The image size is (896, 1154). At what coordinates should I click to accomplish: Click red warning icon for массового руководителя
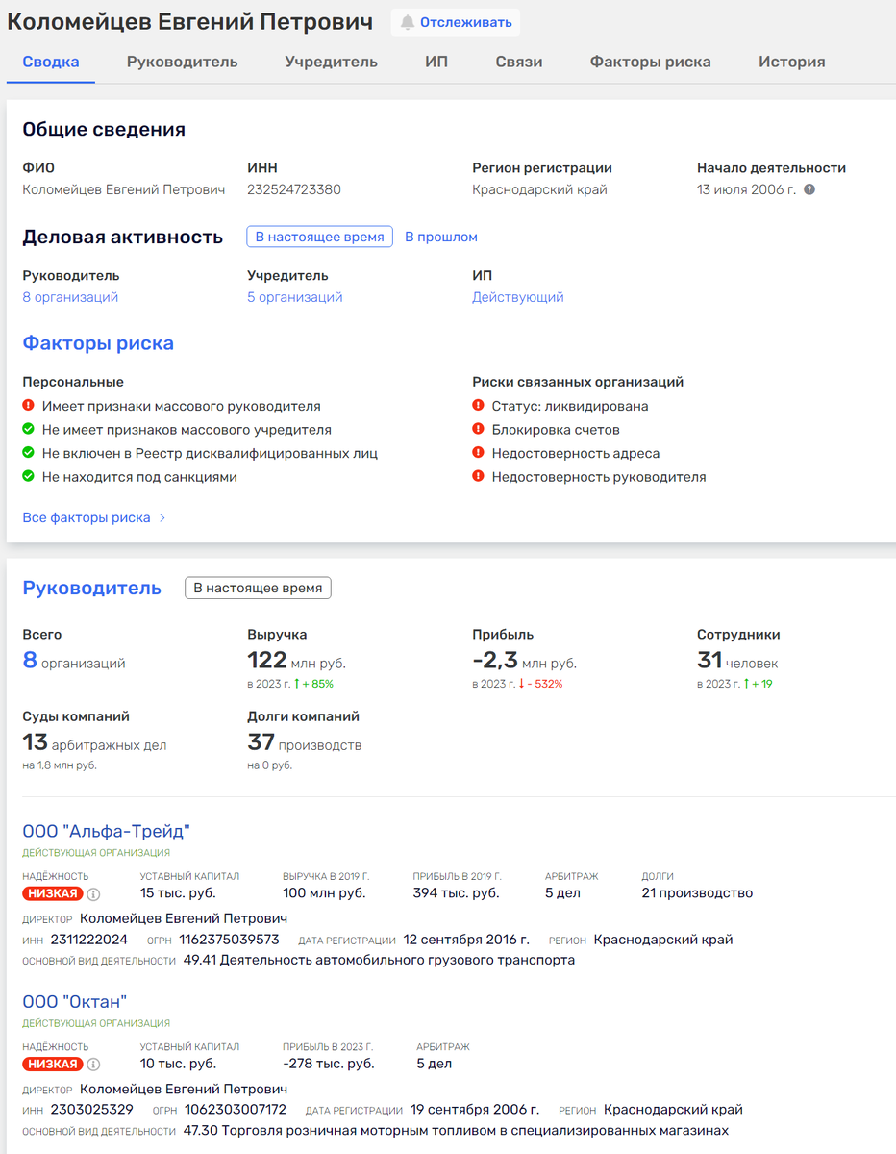(x=29, y=406)
